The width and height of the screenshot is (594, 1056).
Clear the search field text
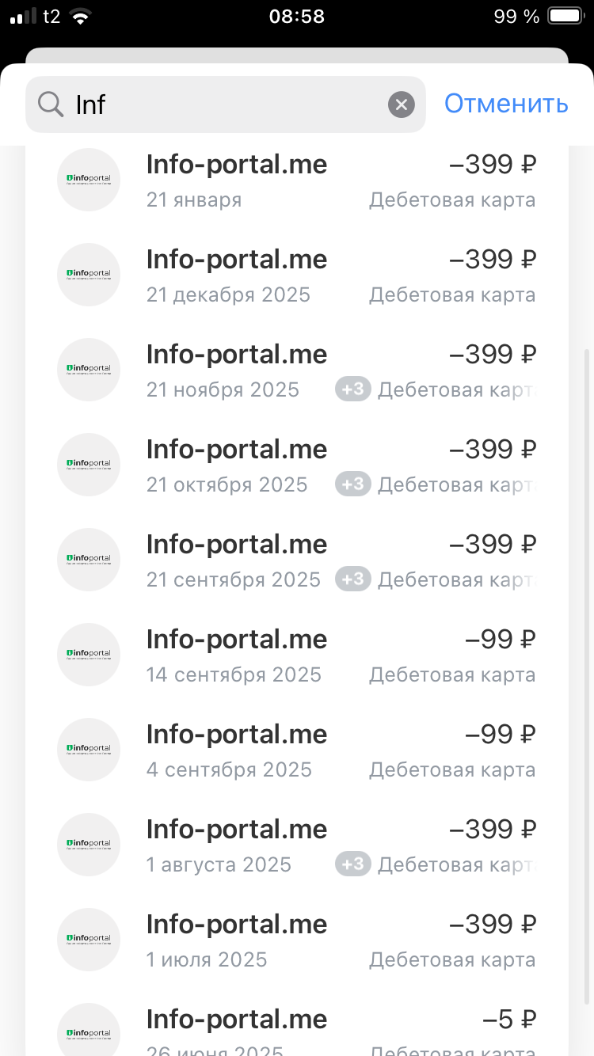click(402, 104)
